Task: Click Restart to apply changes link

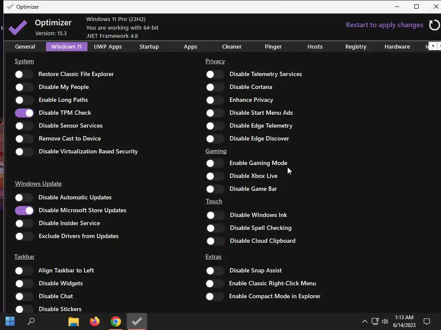Action: [385, 25]
